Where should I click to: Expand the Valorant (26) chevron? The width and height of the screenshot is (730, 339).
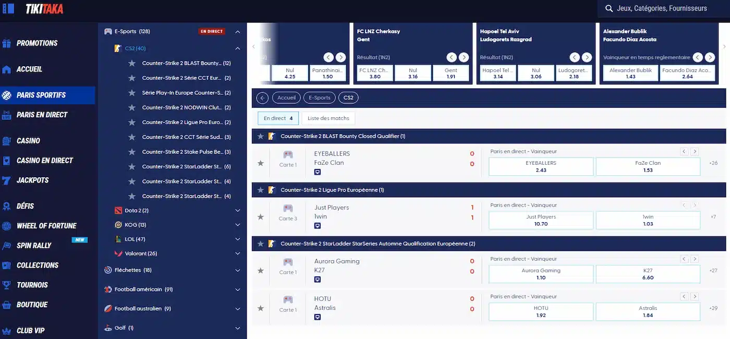pyautogui.click(x=238, y=253)
